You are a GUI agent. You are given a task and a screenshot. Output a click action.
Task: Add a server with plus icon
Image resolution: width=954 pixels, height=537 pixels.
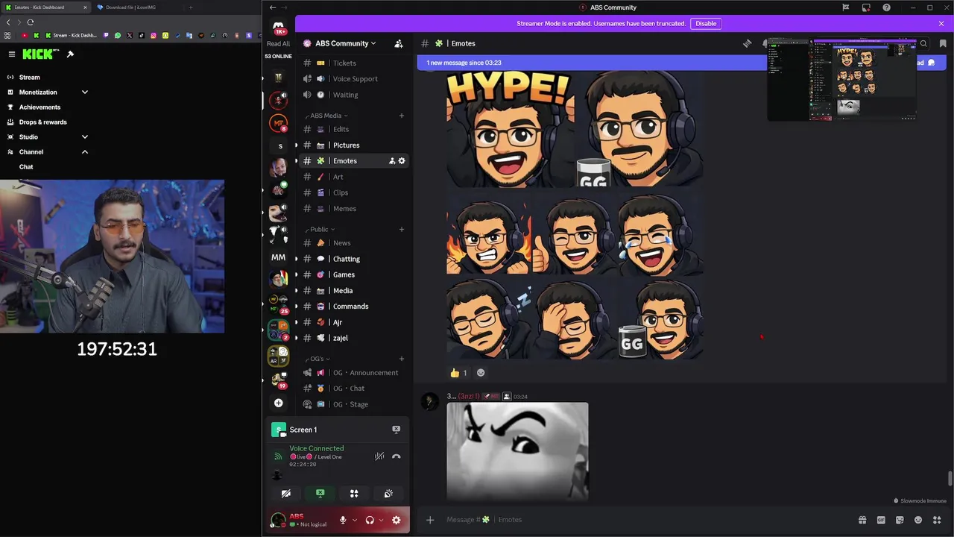(x=278, y=403)
